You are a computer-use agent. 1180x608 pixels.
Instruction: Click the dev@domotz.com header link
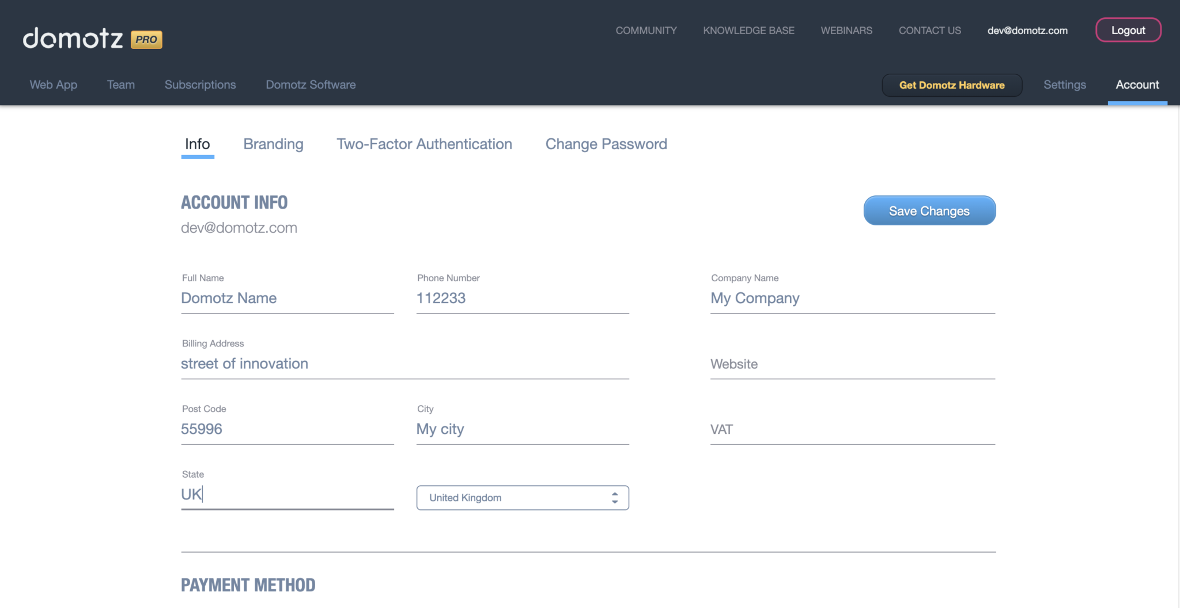coord(1027,31)
